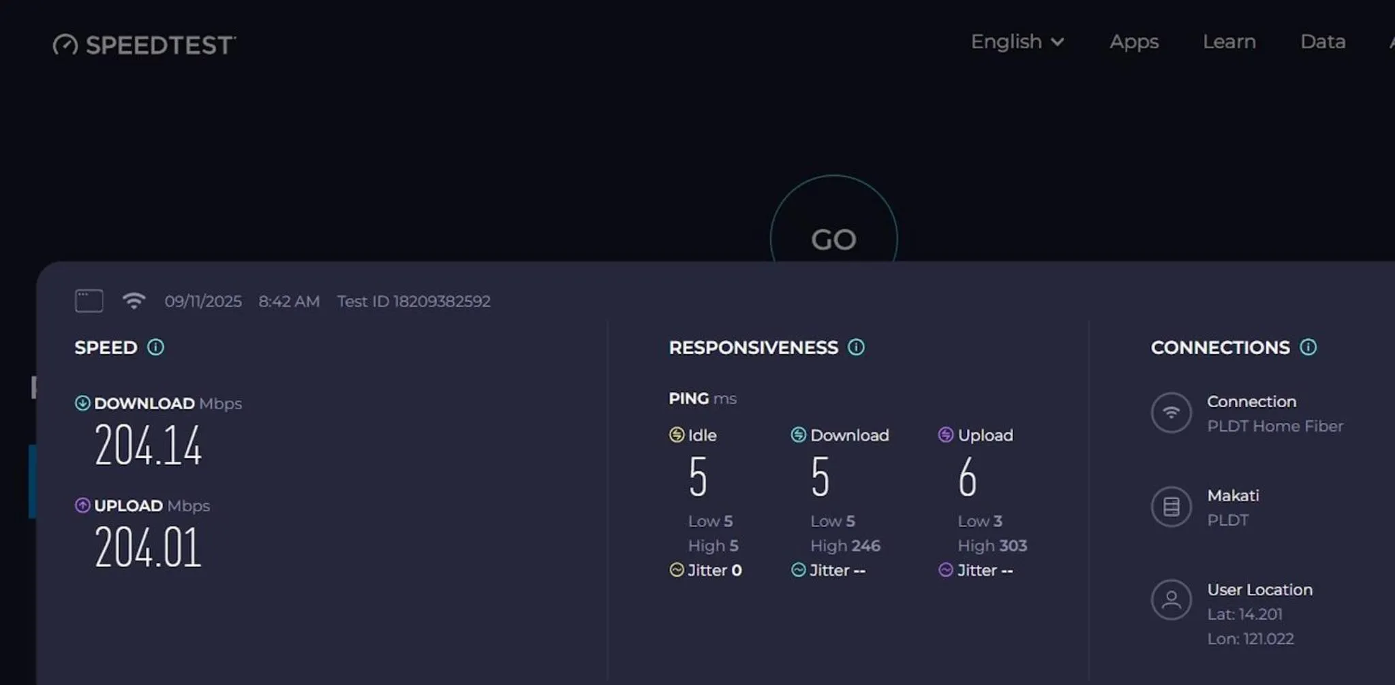Click the Idle ping lightning icon

(x=675, y=435)
